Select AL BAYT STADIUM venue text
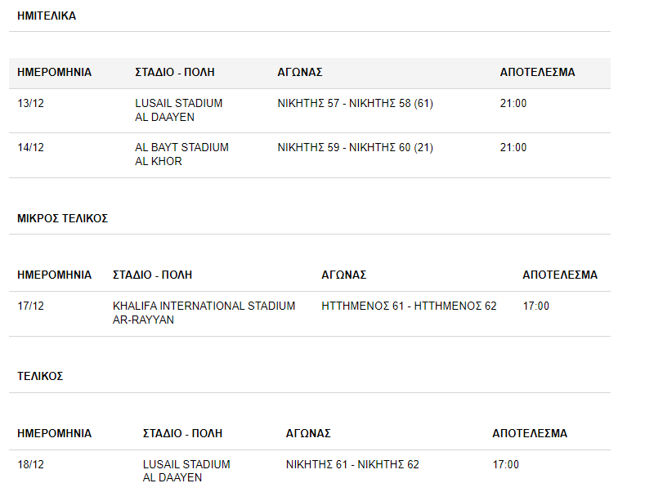 point(181,147)
